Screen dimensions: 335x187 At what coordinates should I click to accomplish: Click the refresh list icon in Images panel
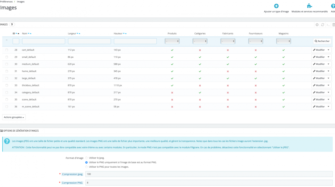click(323, 25)
